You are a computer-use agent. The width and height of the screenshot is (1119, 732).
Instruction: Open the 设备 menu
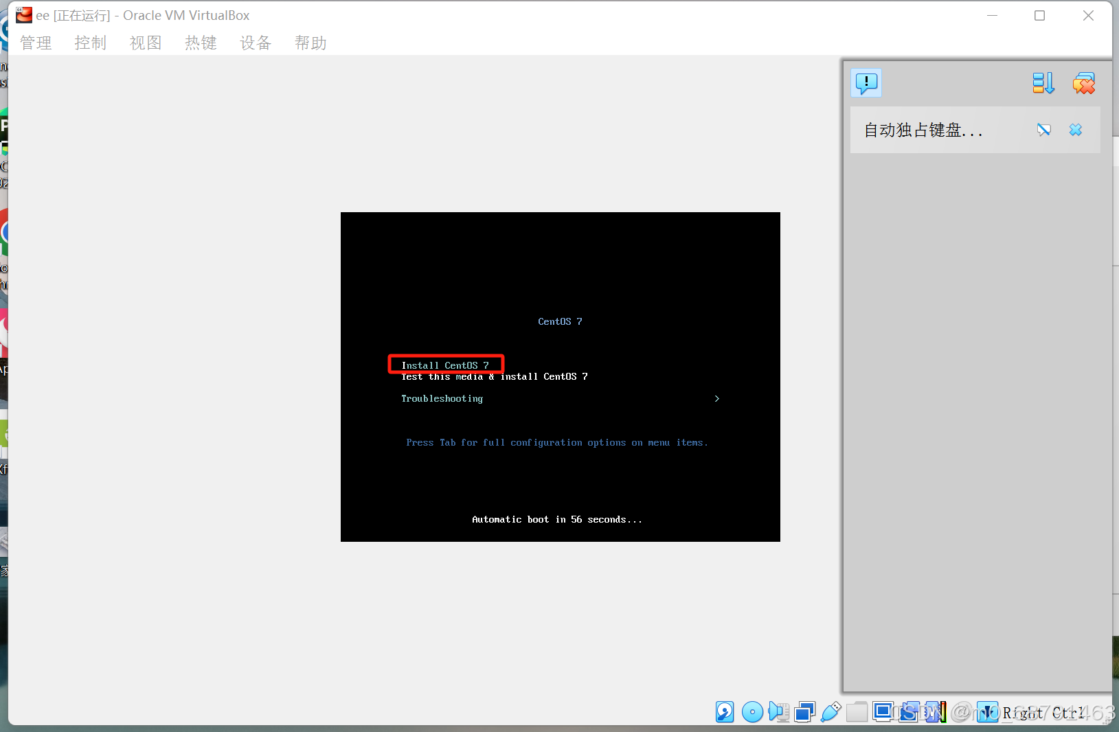click(x=256, y=43)
